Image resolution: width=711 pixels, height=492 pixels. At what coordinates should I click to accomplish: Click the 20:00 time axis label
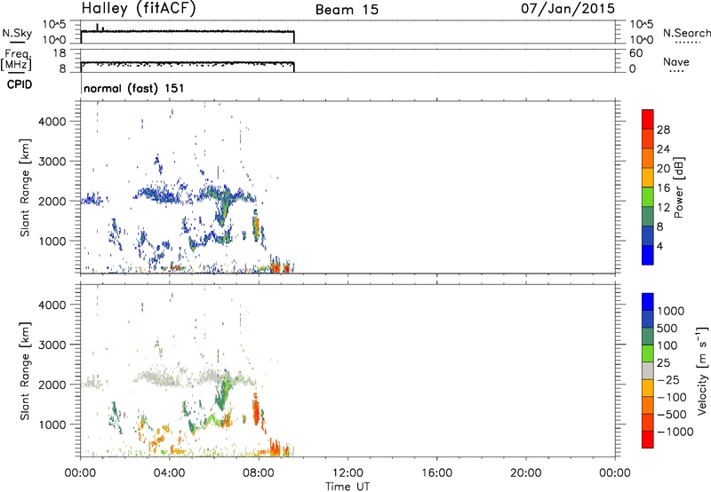tap(526, 473)
